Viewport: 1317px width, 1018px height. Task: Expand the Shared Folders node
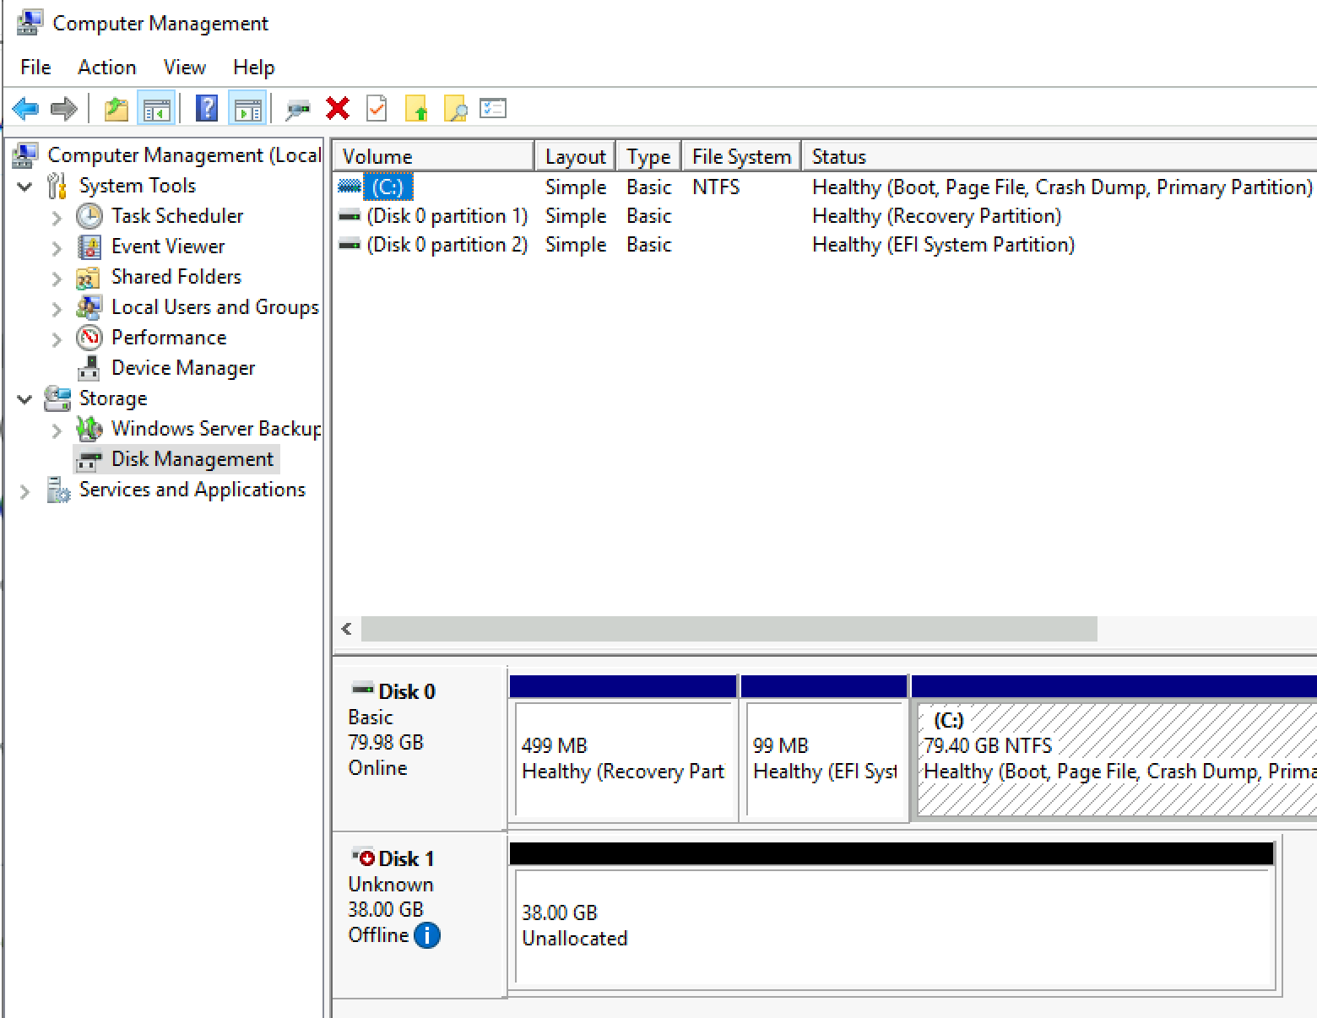coord(57,279)
